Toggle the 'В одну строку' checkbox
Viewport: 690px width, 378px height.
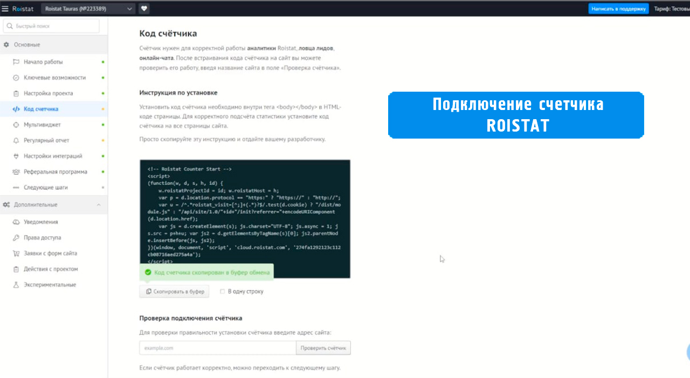[x=222, y=291]
